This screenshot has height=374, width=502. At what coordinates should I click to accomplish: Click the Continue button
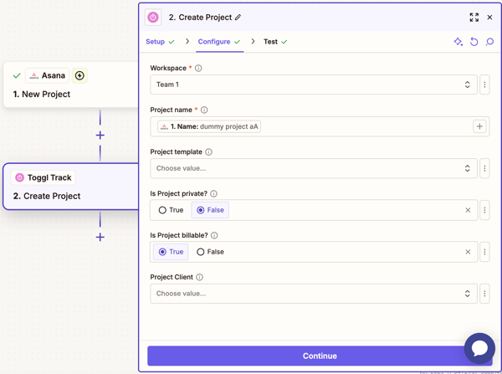(320, 356)
